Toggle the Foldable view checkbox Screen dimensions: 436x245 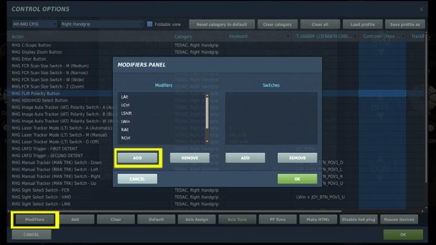click(150, 24)
